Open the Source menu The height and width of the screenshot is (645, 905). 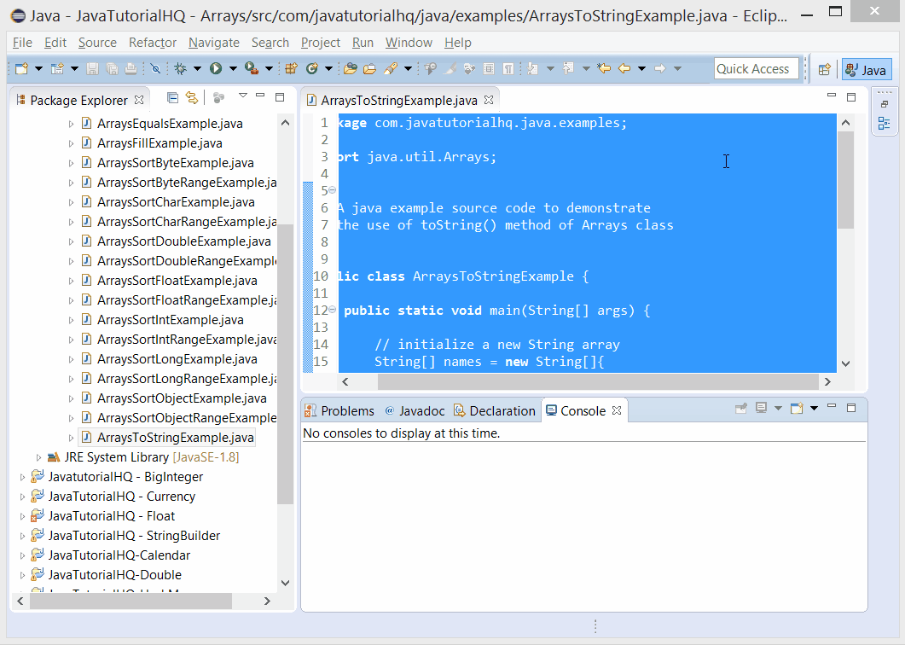pyautogui.click(x=97, y=43)
